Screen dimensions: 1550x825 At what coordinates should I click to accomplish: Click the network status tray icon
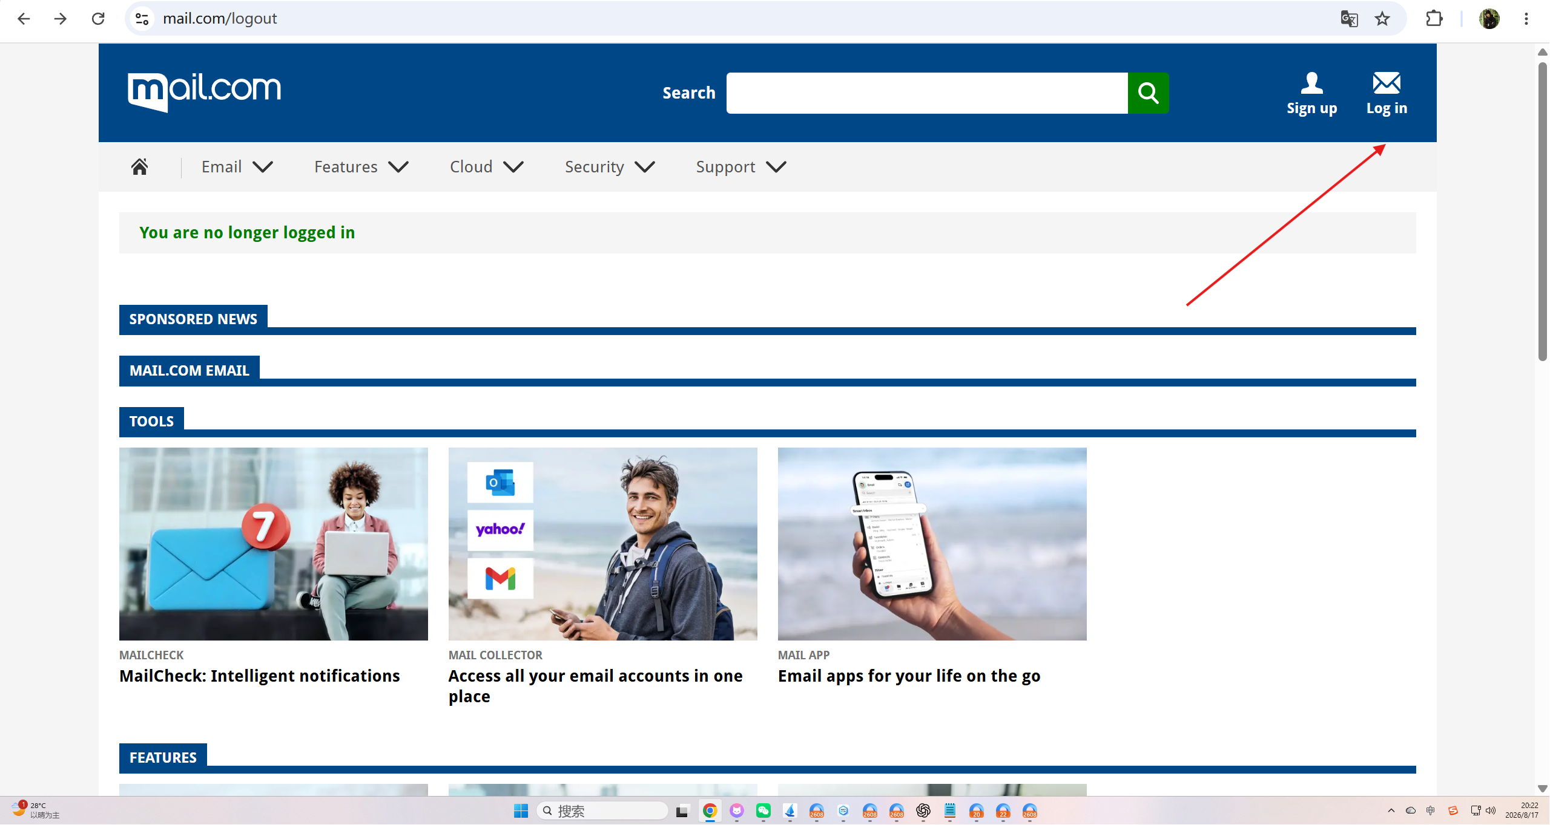pos(1476,811)
